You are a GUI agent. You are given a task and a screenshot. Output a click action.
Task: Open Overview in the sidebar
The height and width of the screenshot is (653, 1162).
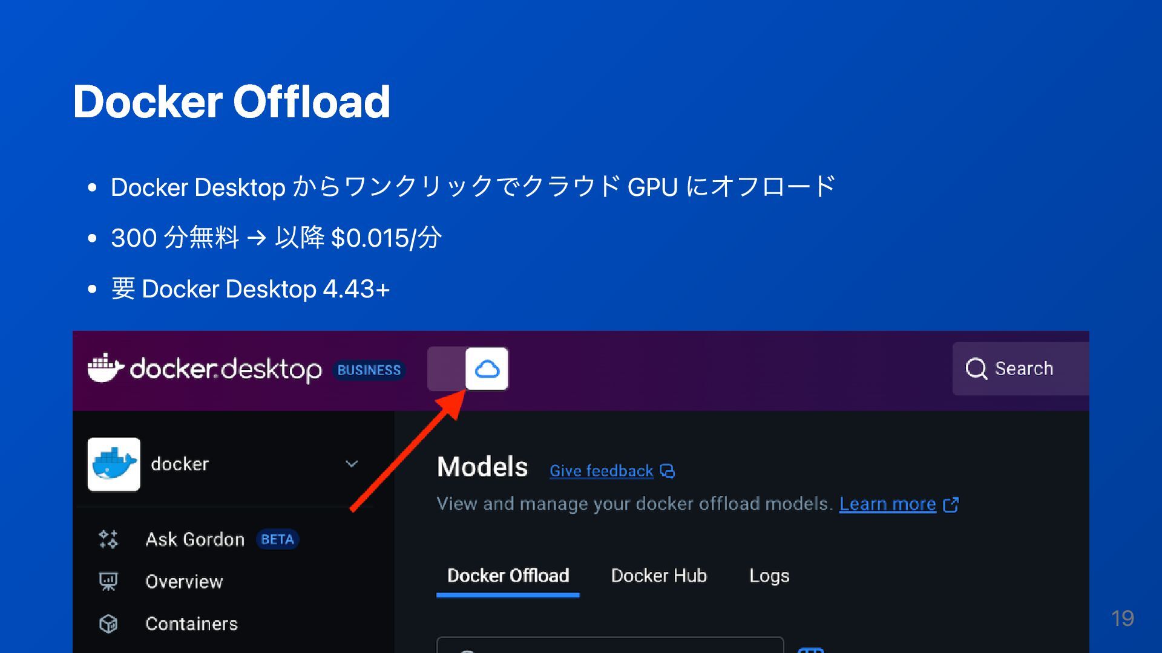(x=184, y=582)
